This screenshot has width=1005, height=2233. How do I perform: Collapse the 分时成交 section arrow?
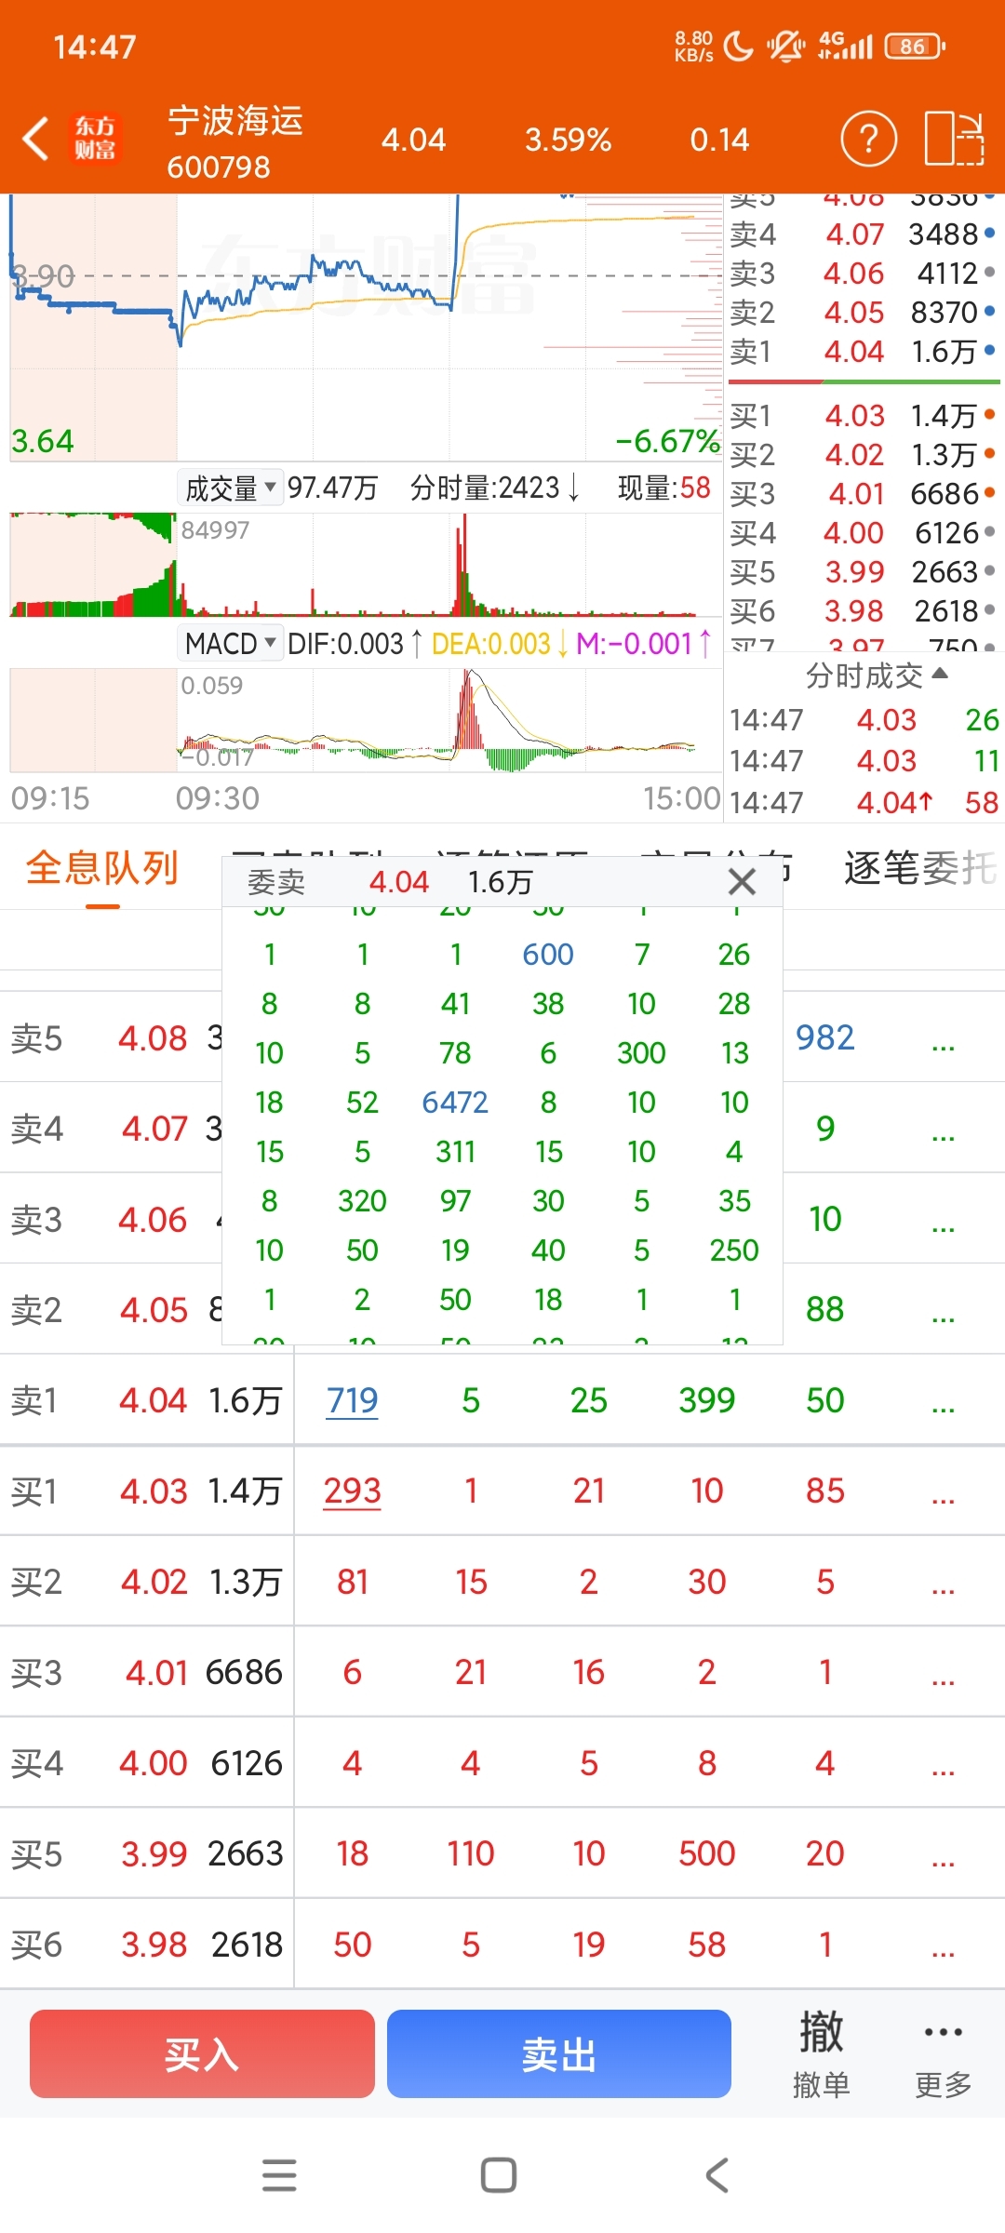point(939,674)
